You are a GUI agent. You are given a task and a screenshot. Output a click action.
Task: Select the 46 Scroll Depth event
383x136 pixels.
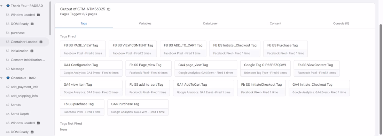tap(24, 114)
